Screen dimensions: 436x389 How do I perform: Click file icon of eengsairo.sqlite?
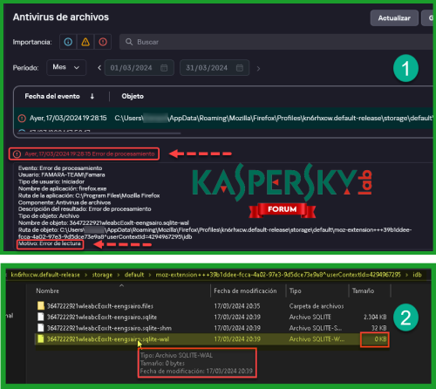click(41, 317)
